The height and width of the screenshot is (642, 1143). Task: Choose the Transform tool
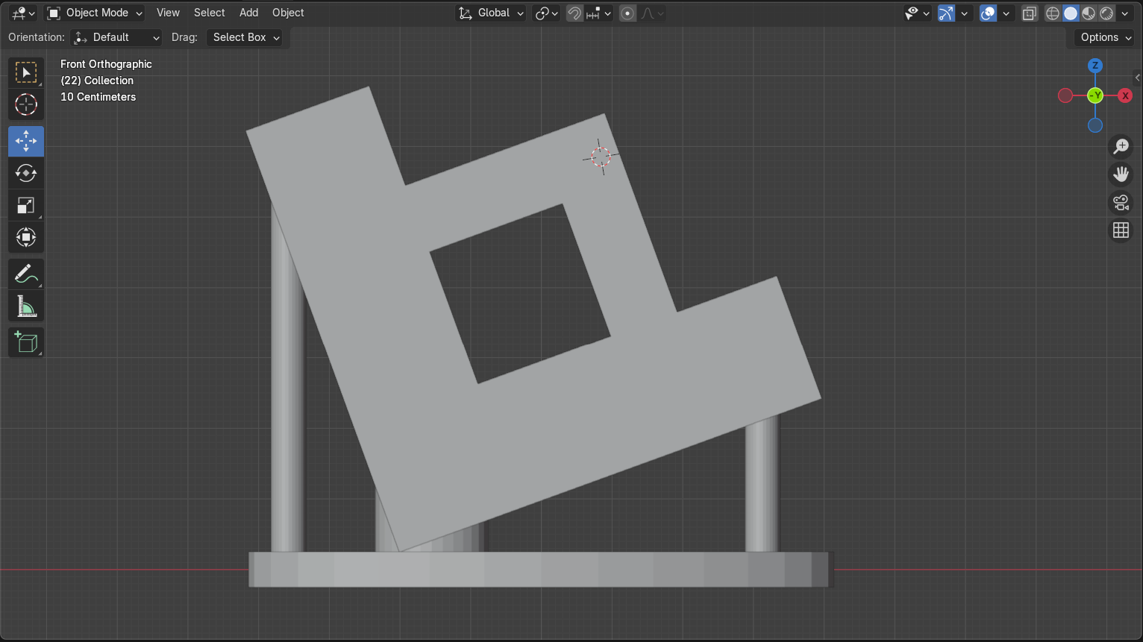(x=26, y=238)
